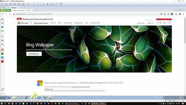Click the green Cốc Cốc browser logo button
This screenshot has height=105, width=186.
tap(6, 10)
